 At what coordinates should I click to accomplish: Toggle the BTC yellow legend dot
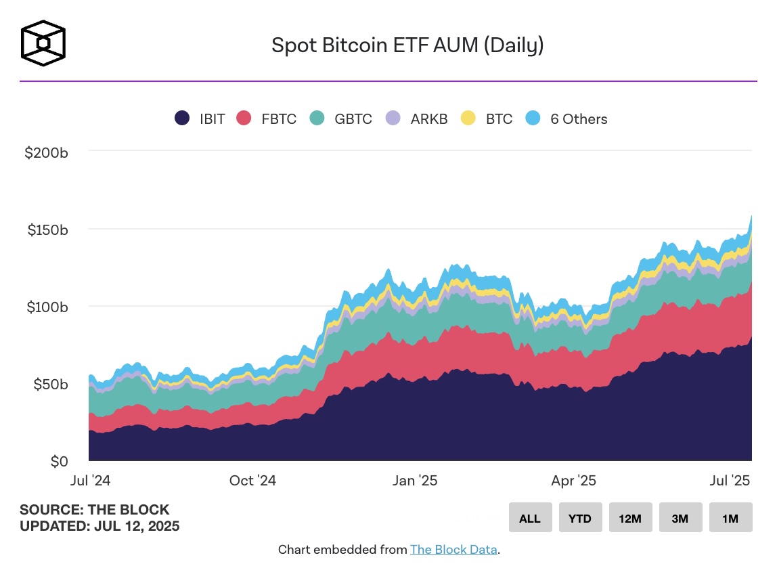pyautogui.click(x=468, y=118)
